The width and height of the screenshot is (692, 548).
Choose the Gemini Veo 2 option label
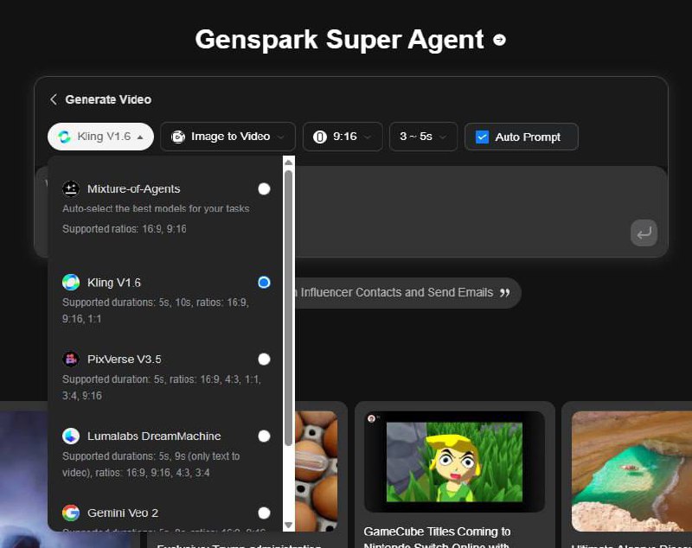[x=123, y=513]
